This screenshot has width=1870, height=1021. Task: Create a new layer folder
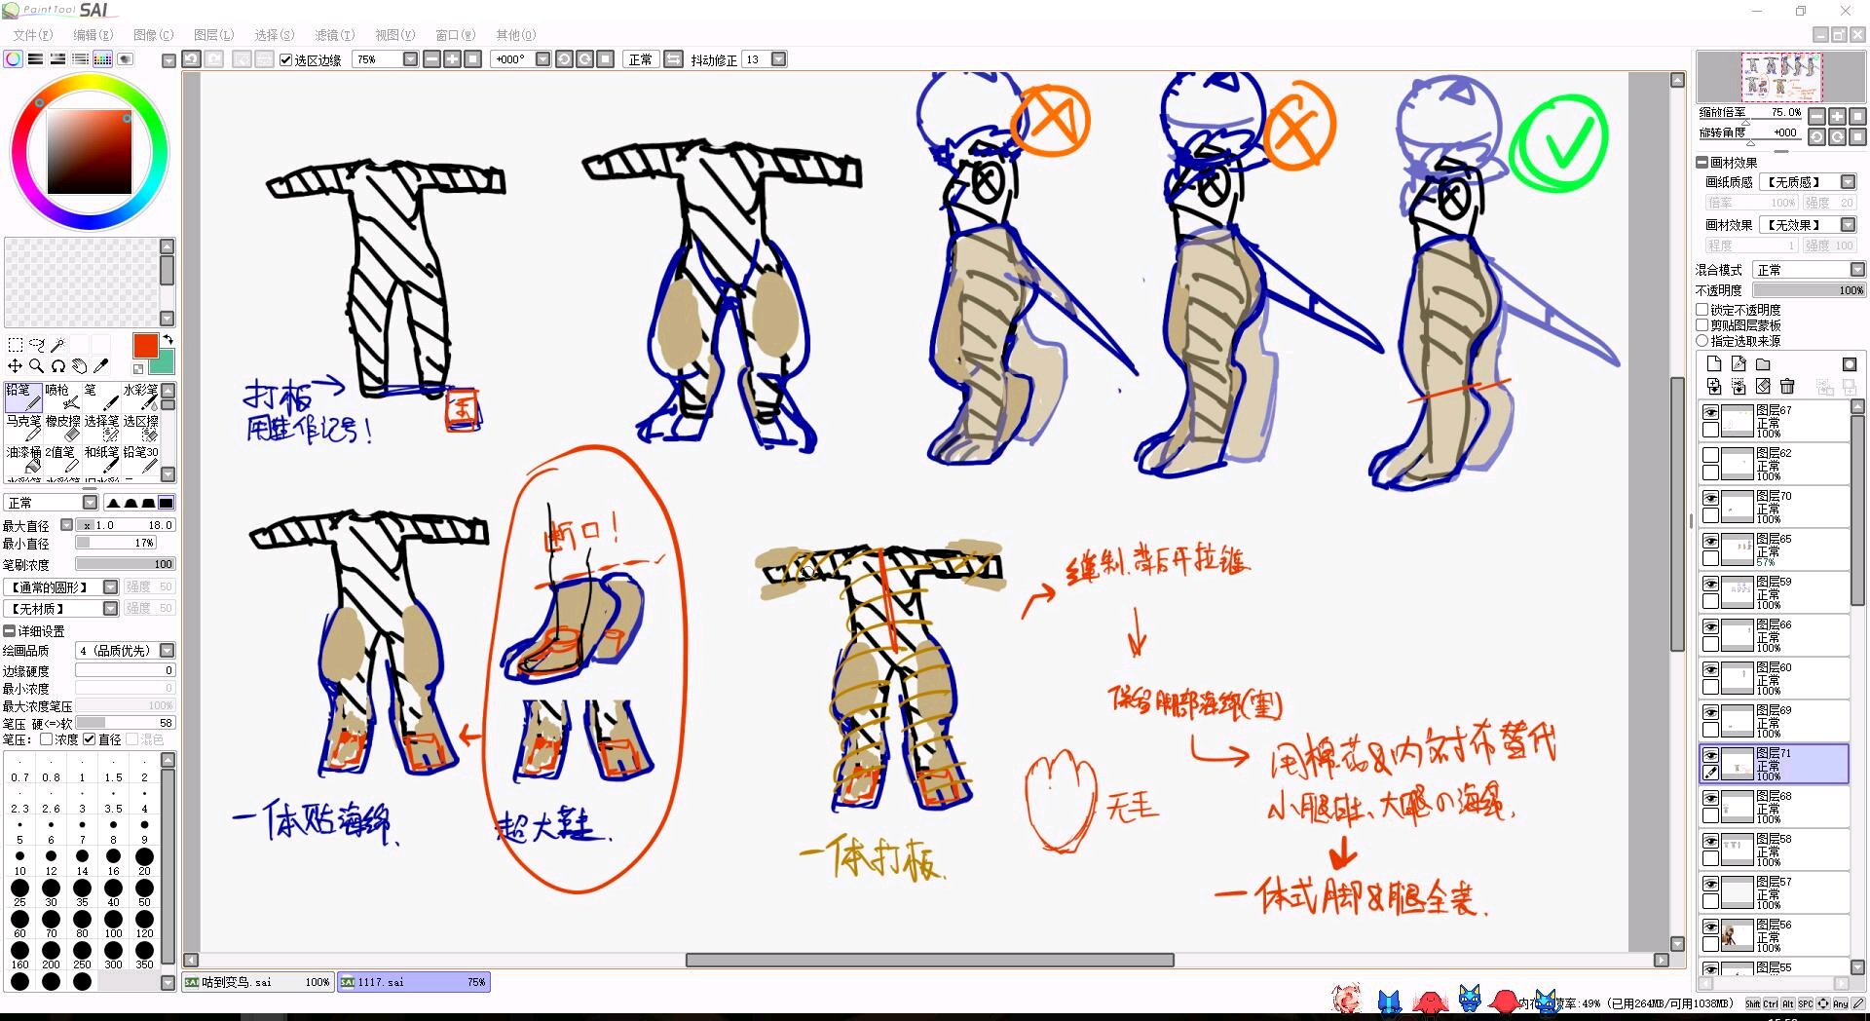(x=1763, y=364)
